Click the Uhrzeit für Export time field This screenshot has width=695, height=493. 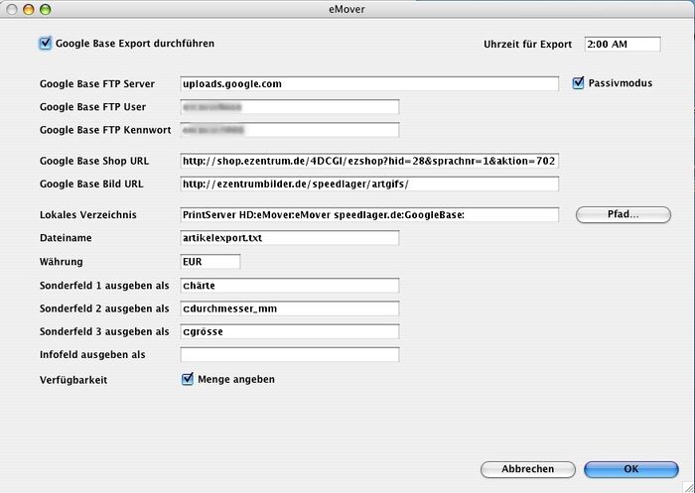tap(622, 45)
